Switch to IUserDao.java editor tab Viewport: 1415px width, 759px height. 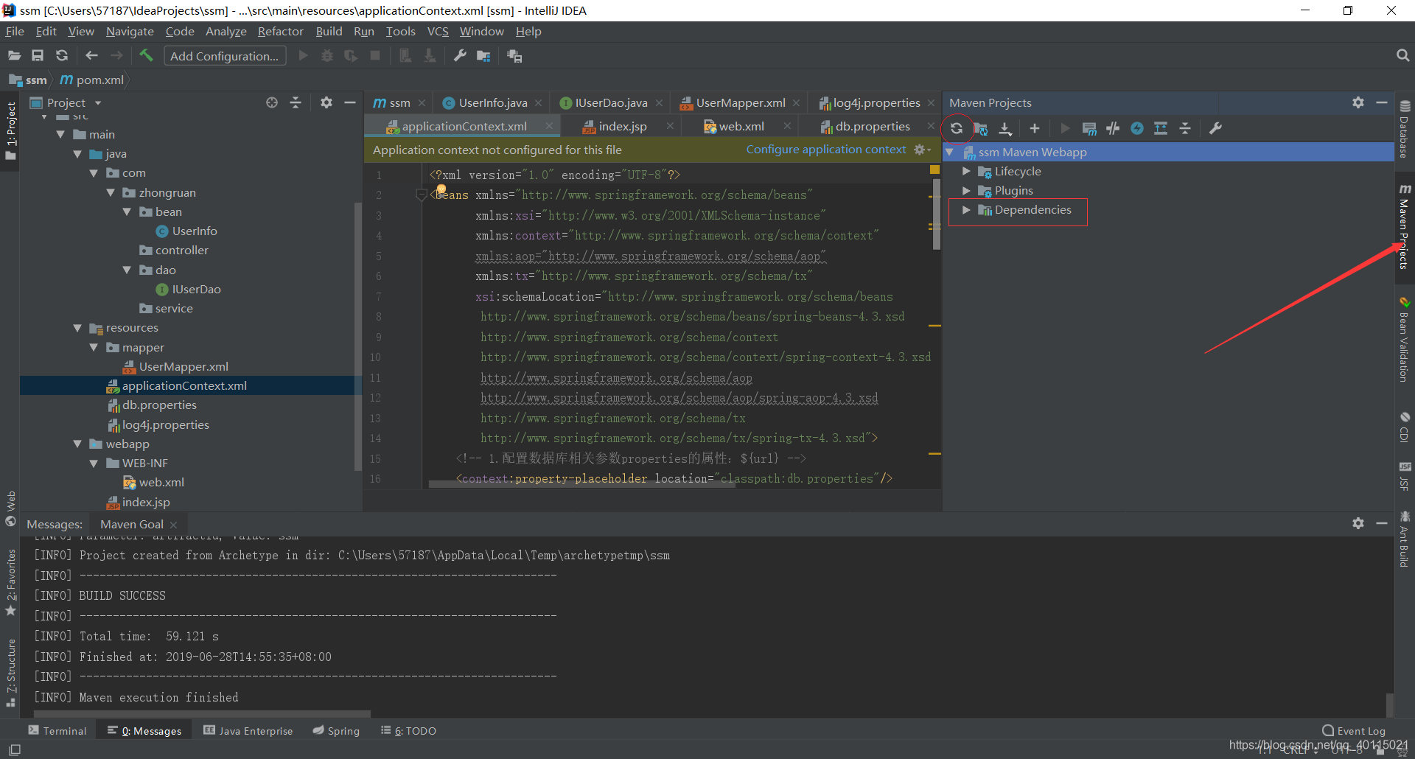click(x=611, y=103)
